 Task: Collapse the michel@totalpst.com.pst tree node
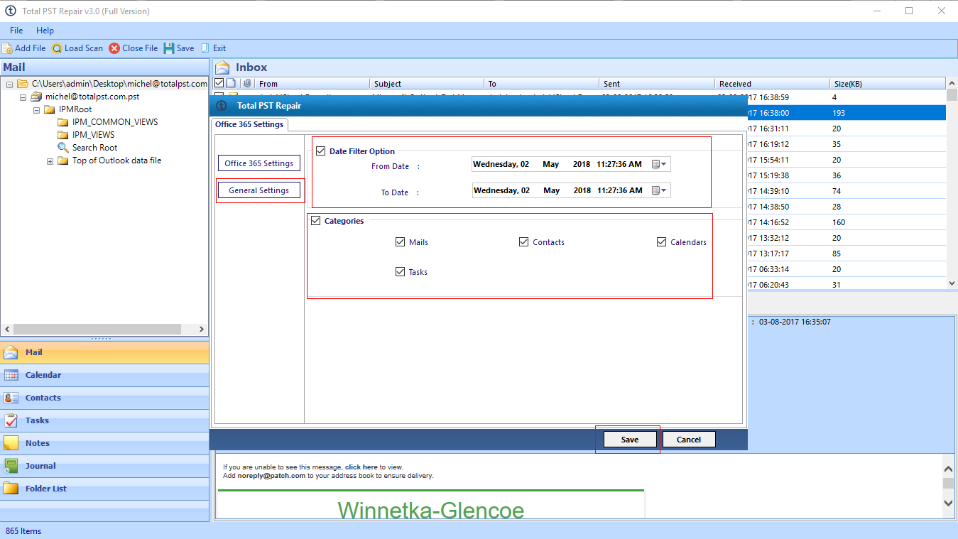(x=23, y=97)
